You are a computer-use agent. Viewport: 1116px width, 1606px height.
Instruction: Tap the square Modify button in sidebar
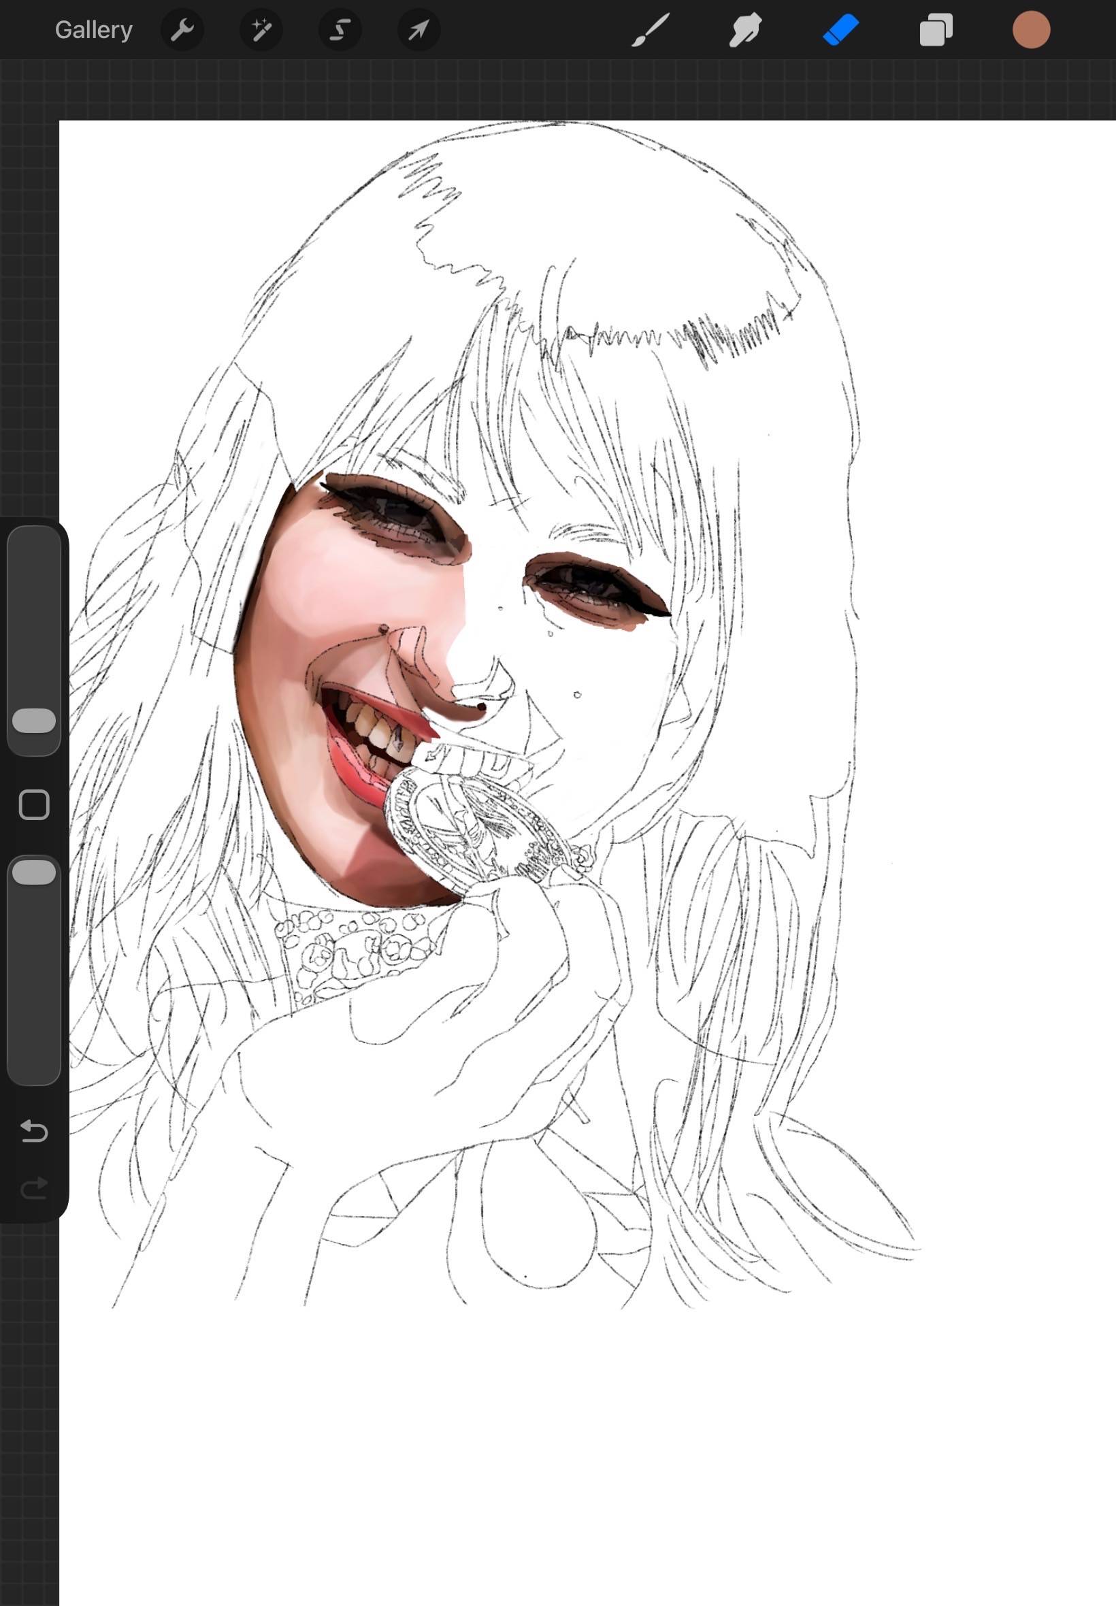tap(34, 805)
